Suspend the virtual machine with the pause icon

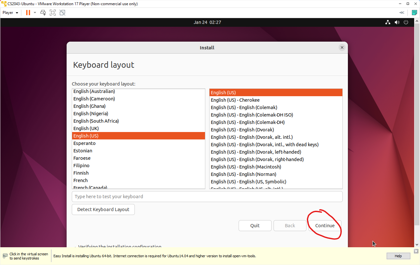pyautogui.click(x=27, y=12)
